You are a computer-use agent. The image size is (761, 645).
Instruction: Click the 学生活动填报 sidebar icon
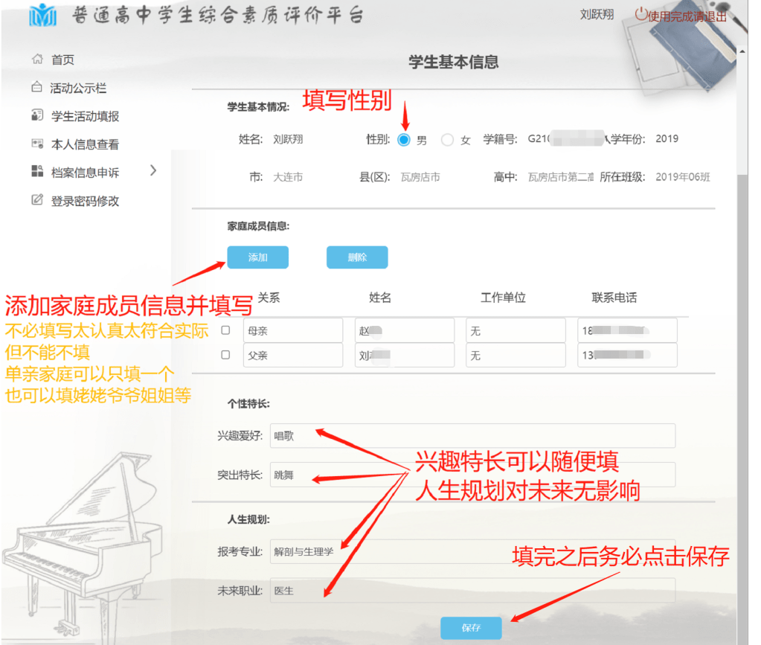click(37, 116)
